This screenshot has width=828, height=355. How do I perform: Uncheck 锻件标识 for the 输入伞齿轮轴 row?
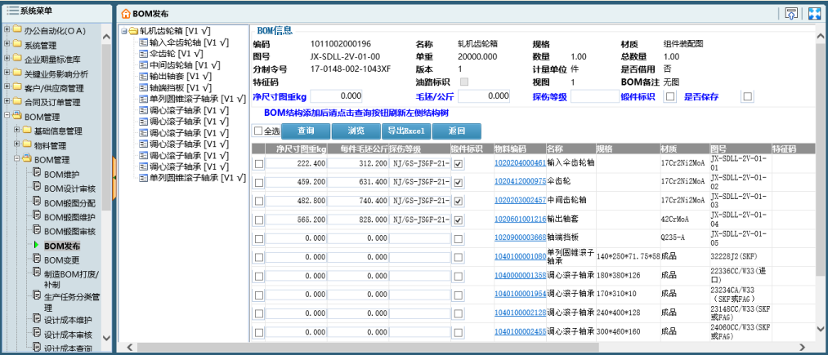[459, 164]
